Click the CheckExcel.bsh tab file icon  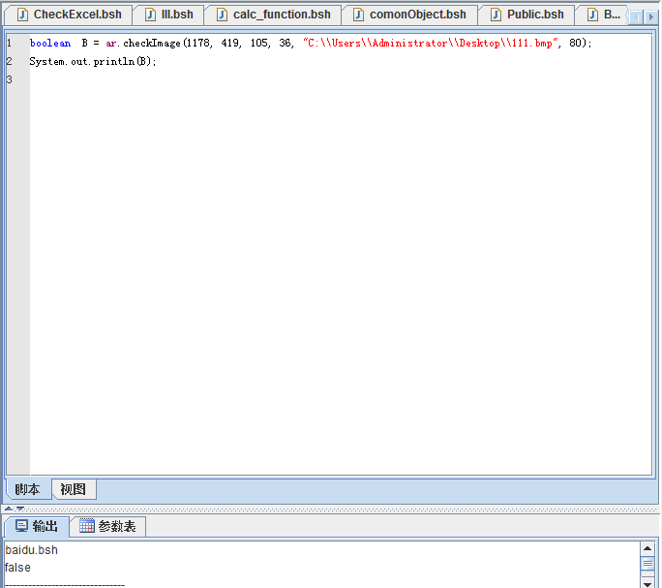tap(21, 15)
